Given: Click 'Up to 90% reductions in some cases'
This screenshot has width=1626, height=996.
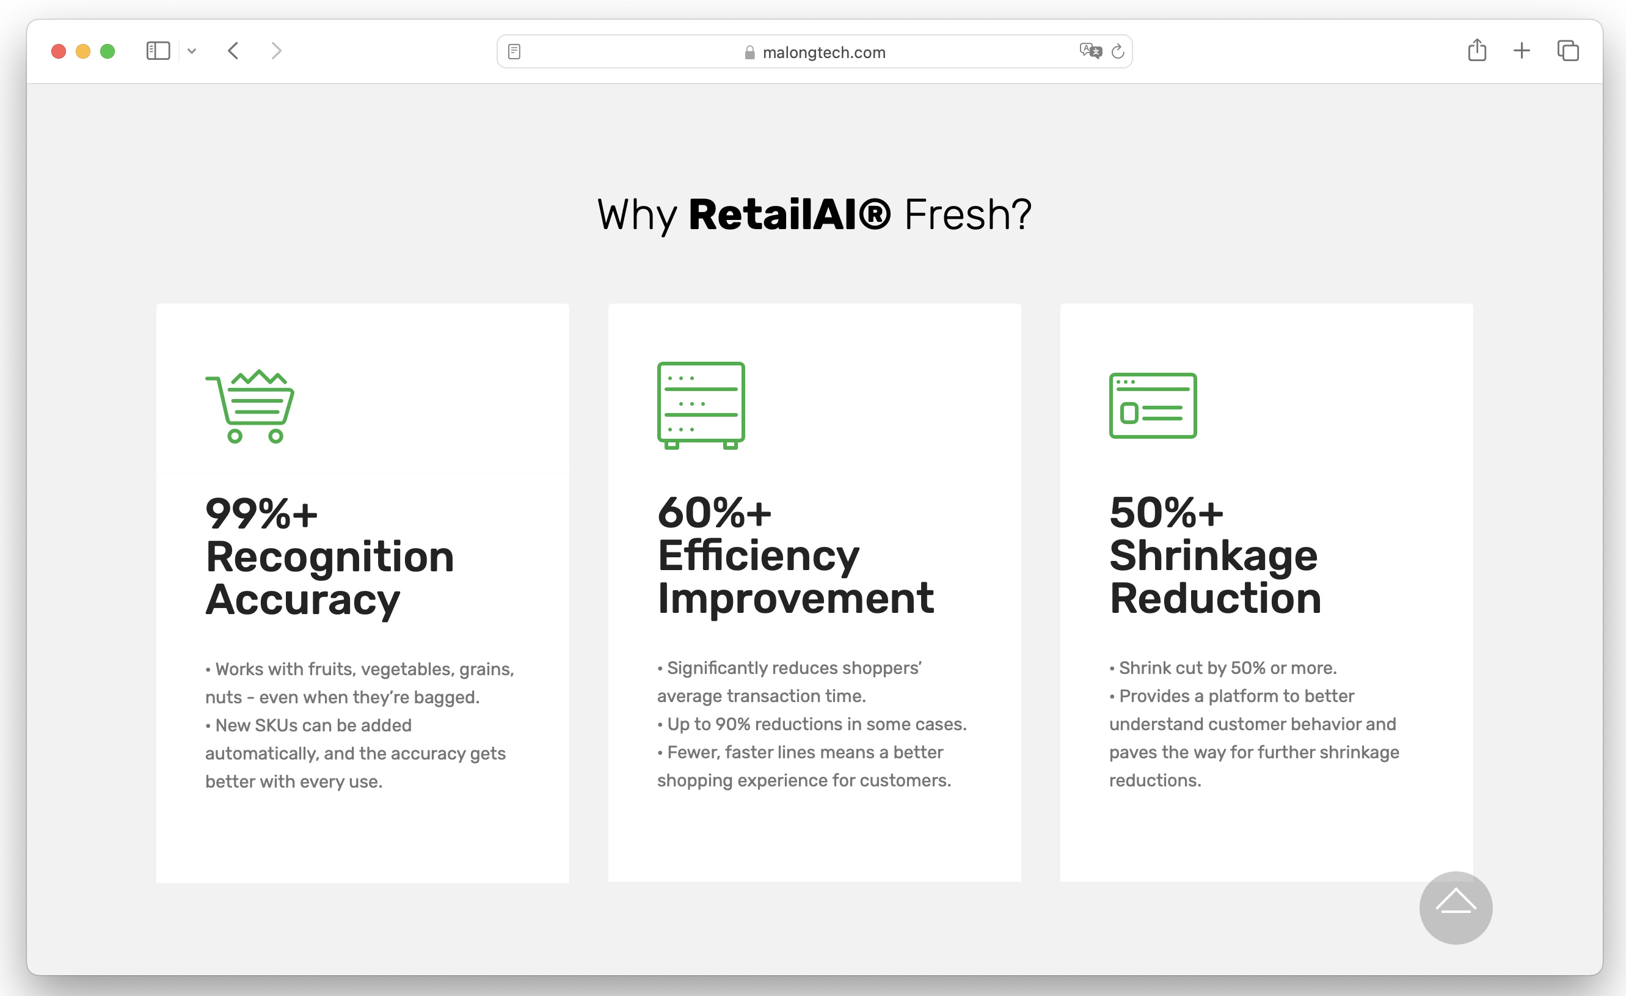Looking at the screenshot, I should (812, 724).
